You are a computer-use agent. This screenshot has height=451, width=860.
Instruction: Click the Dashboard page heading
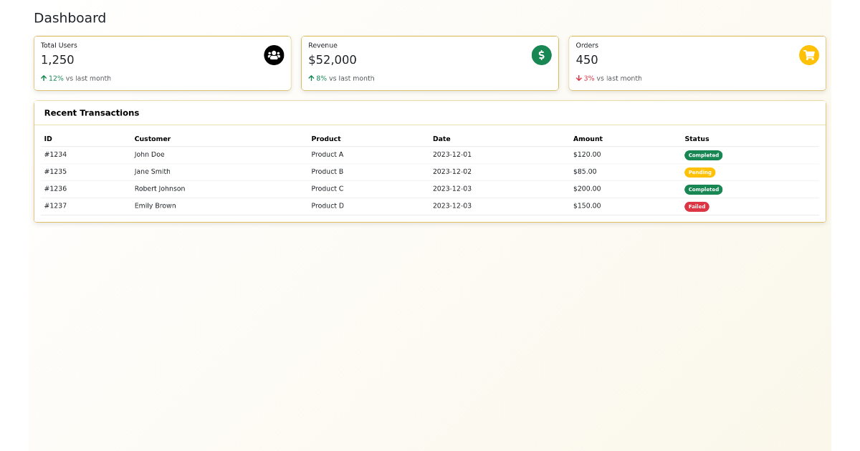click(x=70, y=18)
